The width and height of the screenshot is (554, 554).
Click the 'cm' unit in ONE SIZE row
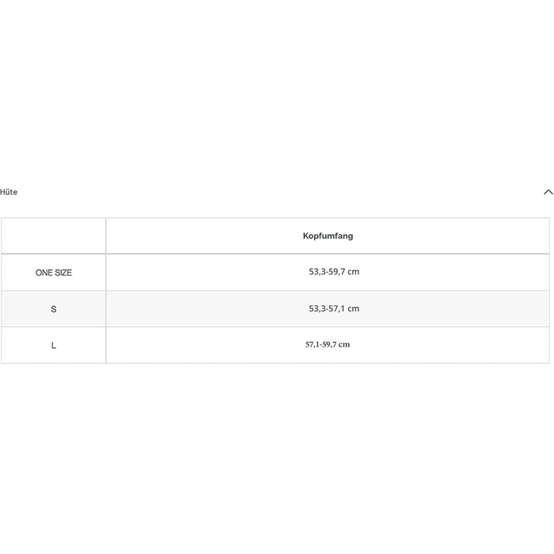click(x=353, y=271)
